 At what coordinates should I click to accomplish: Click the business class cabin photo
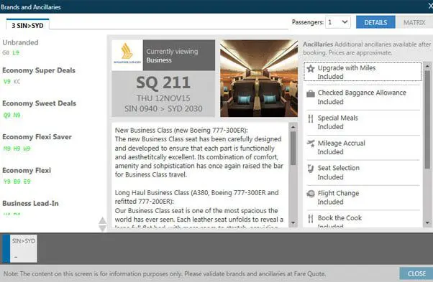259,78
